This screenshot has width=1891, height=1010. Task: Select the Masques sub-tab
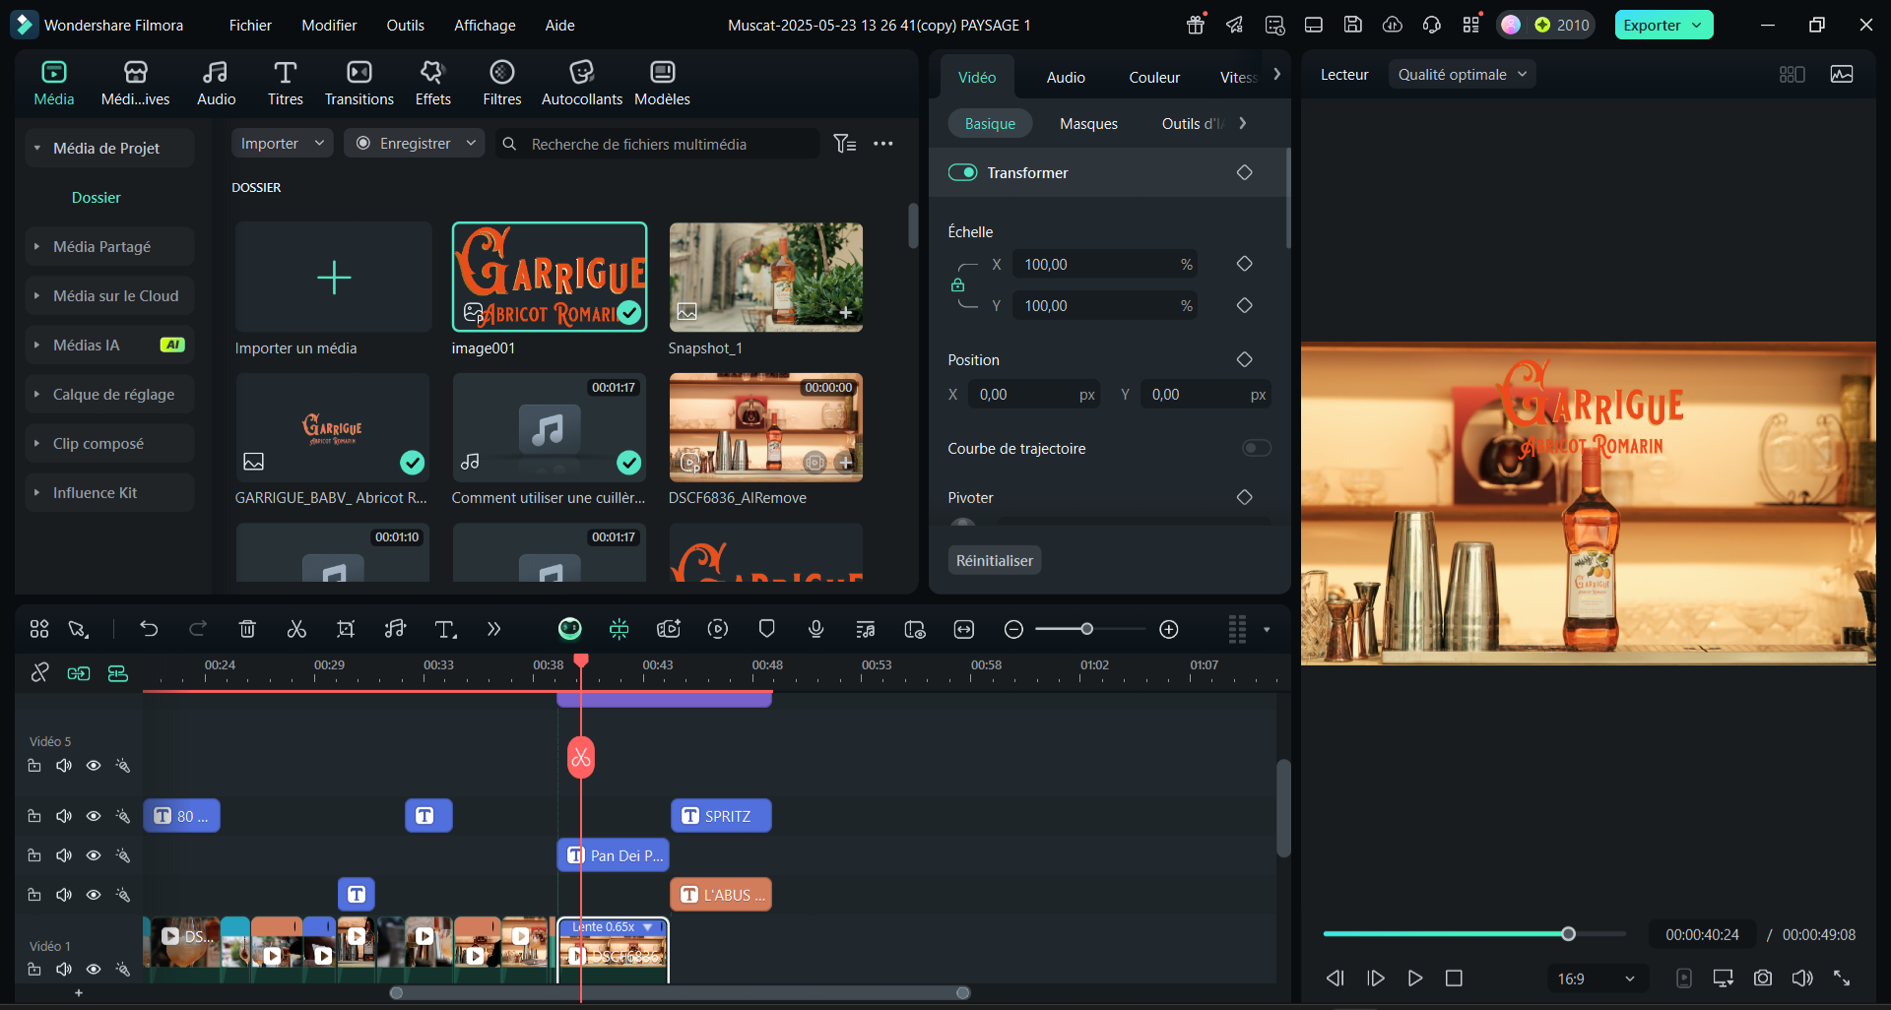point(1088,123)
